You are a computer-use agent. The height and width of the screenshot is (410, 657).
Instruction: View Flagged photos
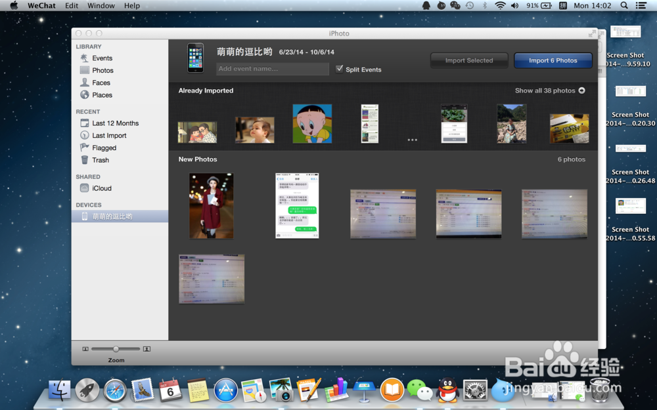104,148
